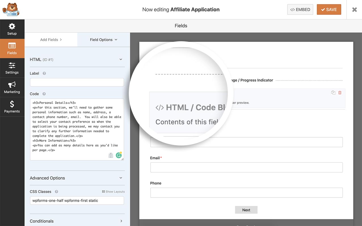Open the Setup panel in the sidebar
This screenshot has width=362, height=226.
(x=12, y=29)
